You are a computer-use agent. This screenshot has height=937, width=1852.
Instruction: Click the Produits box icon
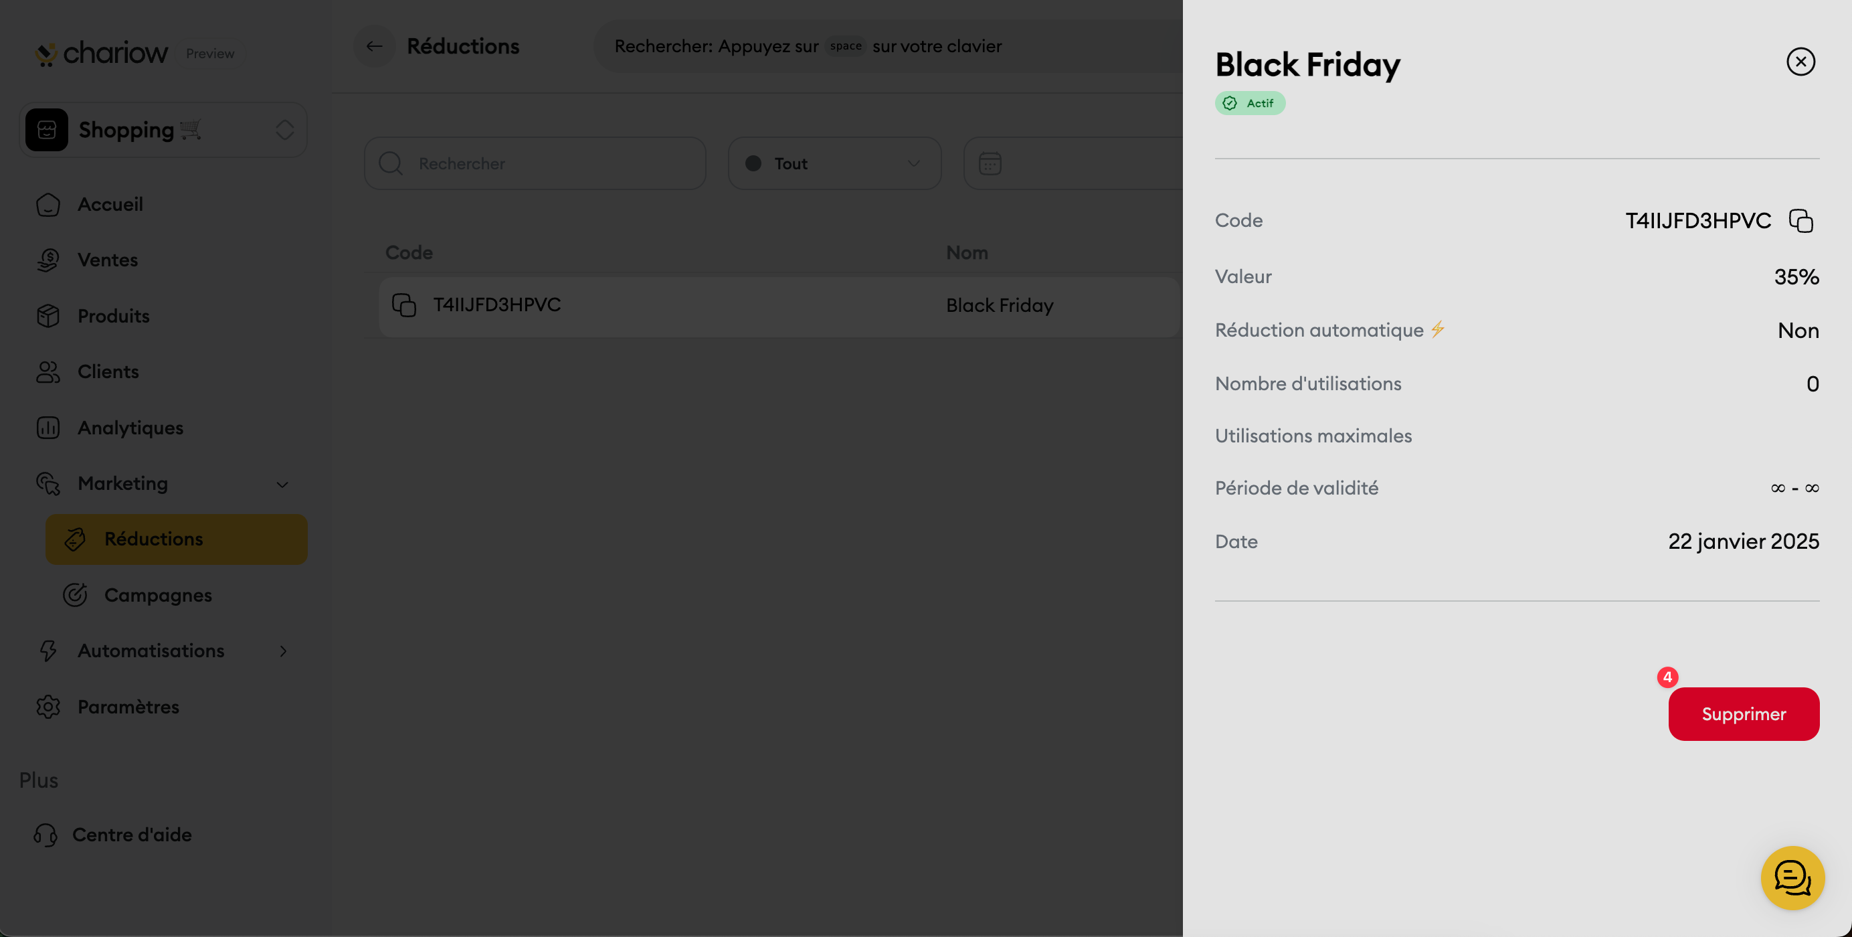click(48, 316)
